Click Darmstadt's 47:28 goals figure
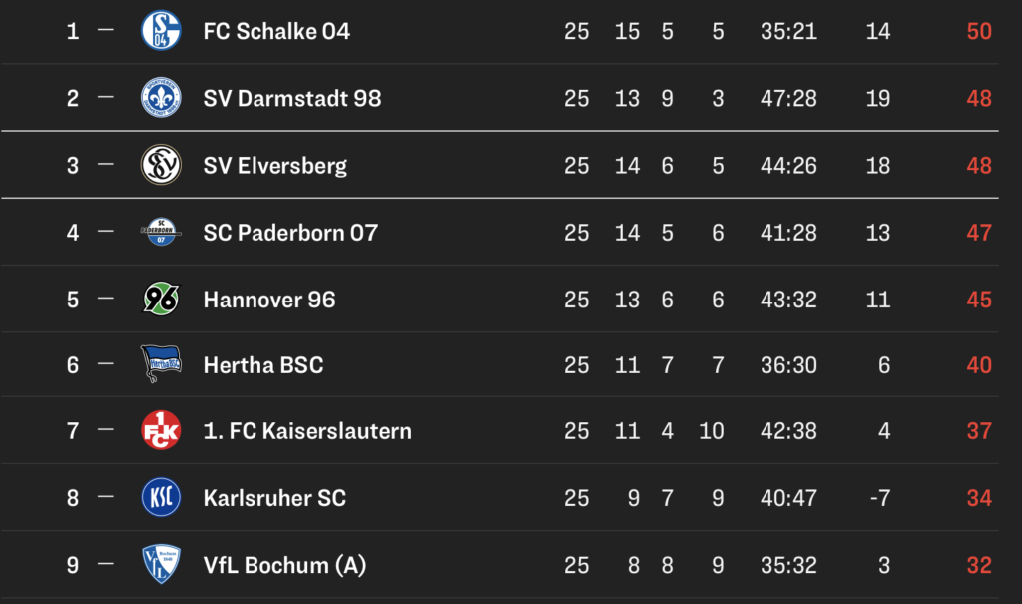Image resolution: width=1022 pixels, height=604 pixels. (788, 98)
